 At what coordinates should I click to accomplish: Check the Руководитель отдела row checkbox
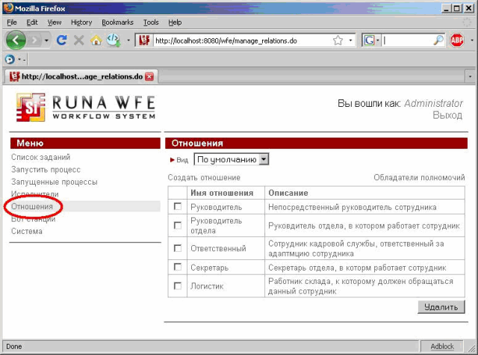click(x=178, y=225)
